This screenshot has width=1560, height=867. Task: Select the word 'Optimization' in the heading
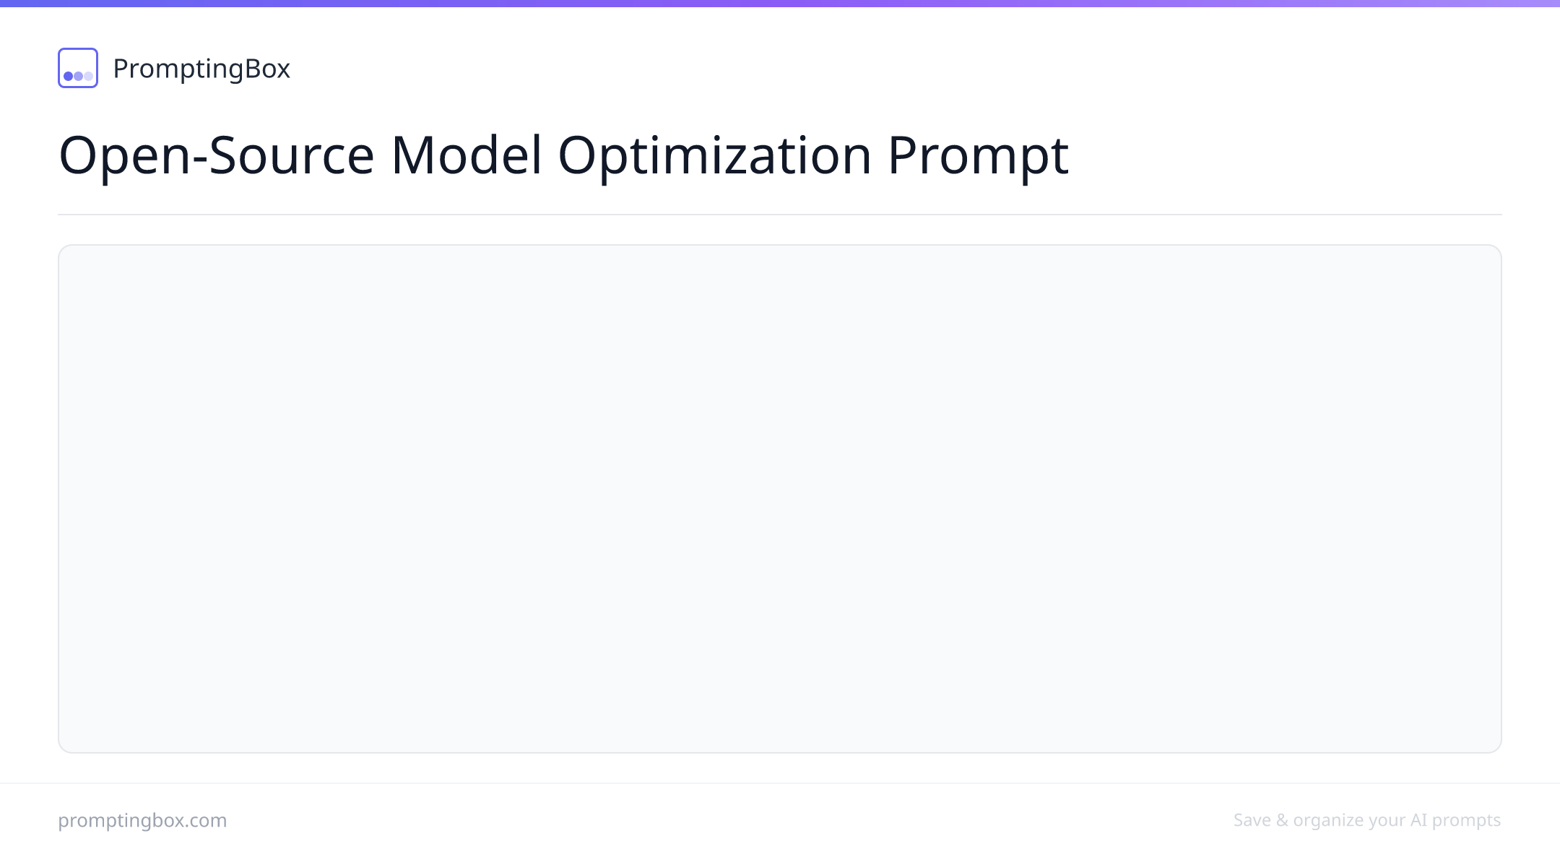(715, 156)
